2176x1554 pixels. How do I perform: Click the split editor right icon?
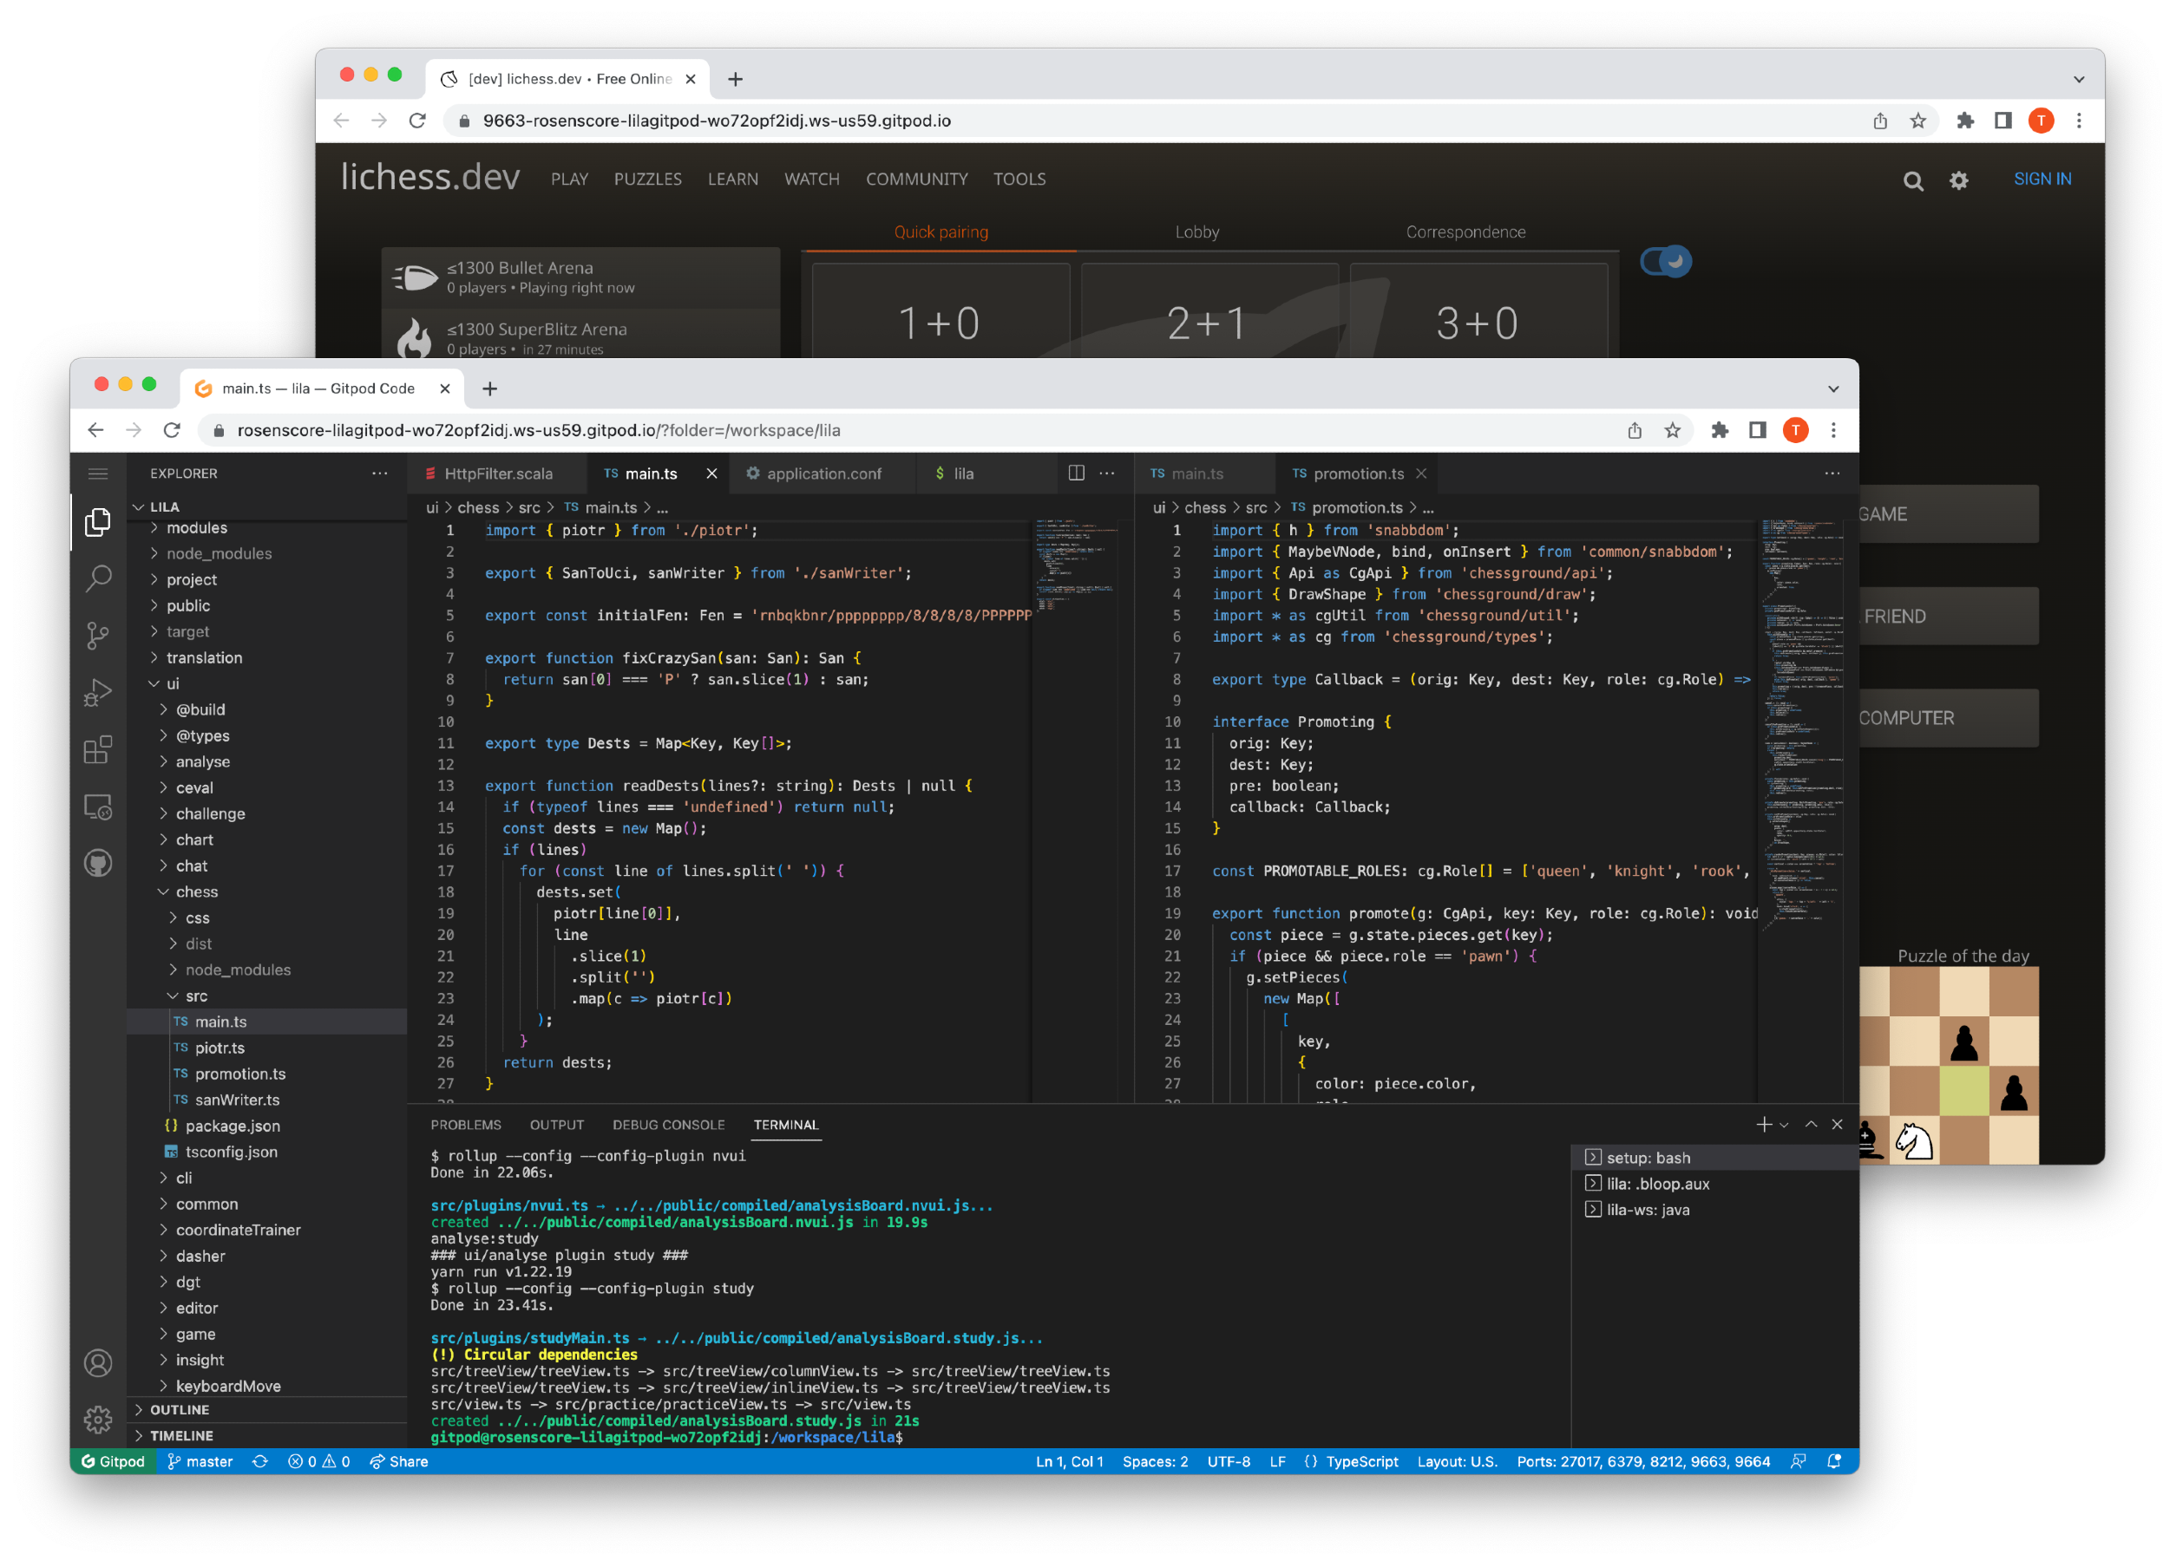(x=1076, y=473)
